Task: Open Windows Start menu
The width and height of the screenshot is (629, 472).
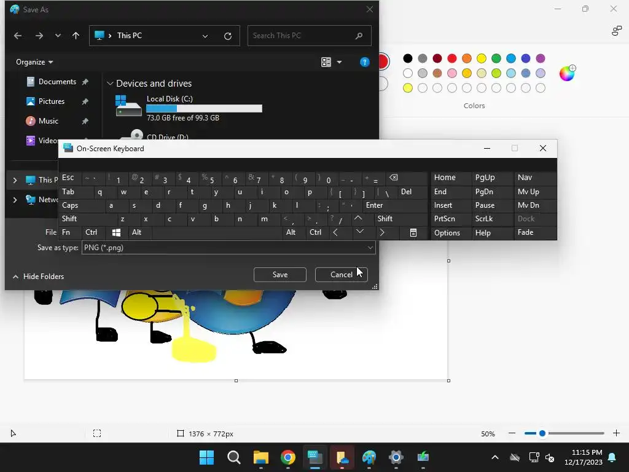Action: tap(206, 457)
